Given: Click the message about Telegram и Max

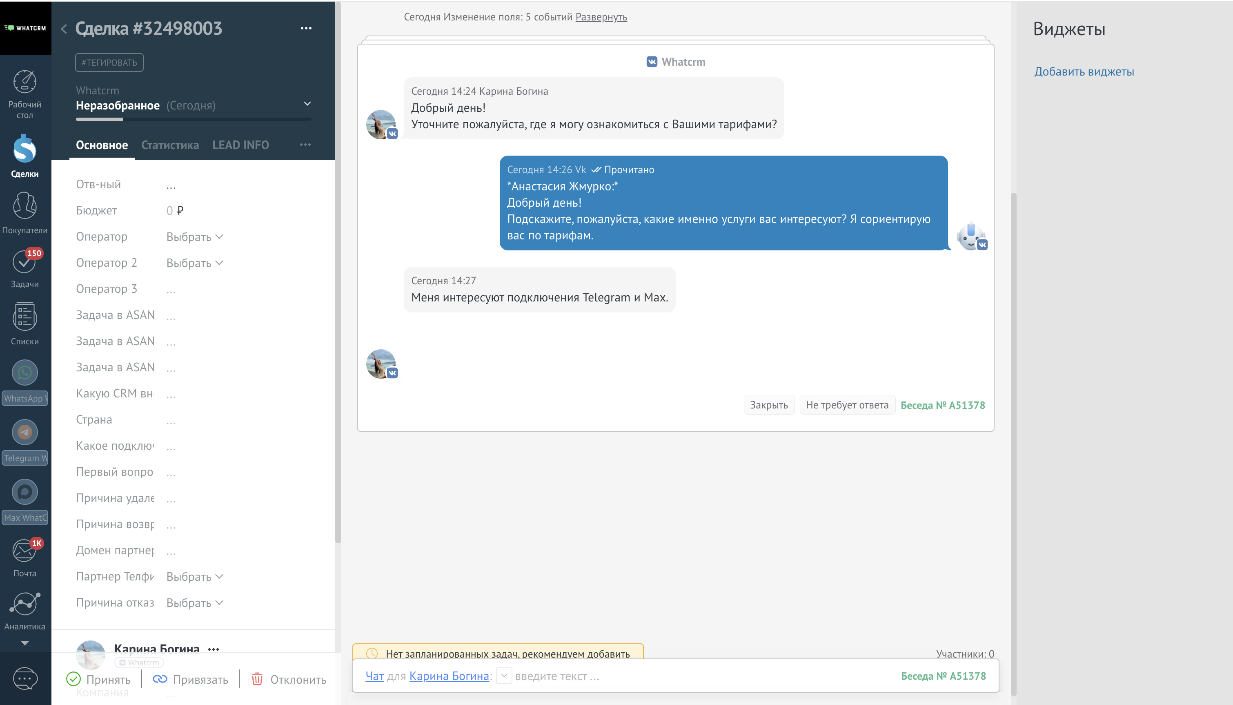Looking at the screenshot, I should click(540, 290).
